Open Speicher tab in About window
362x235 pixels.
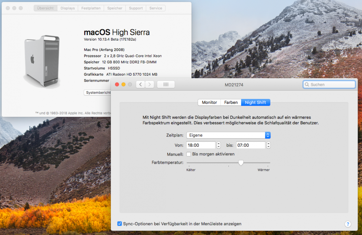[115, 8]
